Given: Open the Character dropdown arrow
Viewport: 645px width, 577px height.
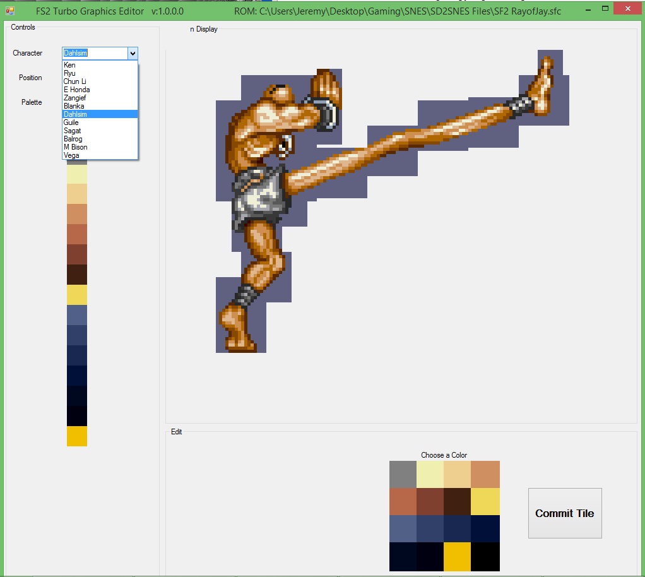Looking at the screenshot, I should pos(133,53).
